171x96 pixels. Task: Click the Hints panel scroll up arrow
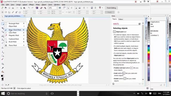pyautogui.click(x=143, y=23)
